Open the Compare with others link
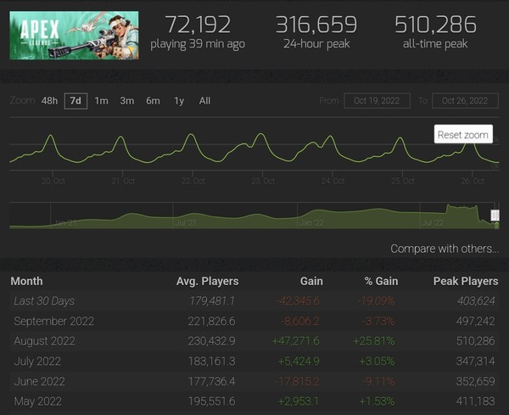The height and width of the screenshot is (415, 509). click(445, 249)
